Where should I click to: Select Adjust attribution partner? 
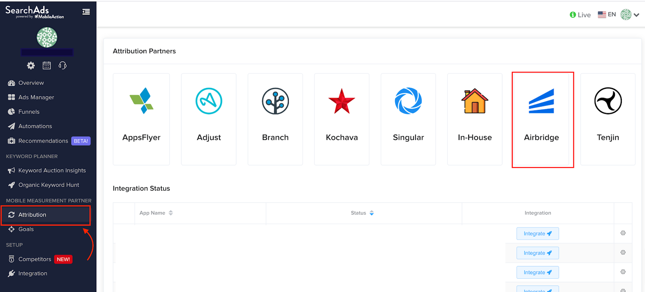[x=209, y=119]
